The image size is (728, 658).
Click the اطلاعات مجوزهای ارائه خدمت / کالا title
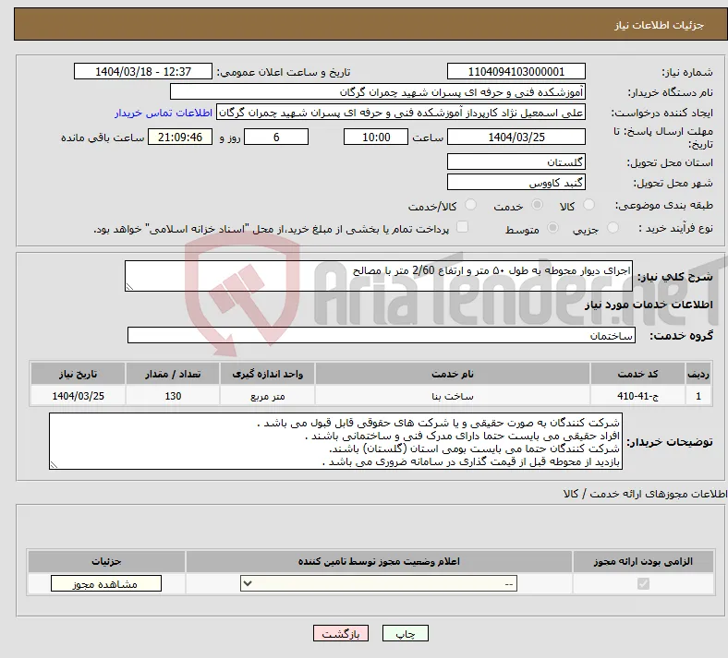[646, 494]
